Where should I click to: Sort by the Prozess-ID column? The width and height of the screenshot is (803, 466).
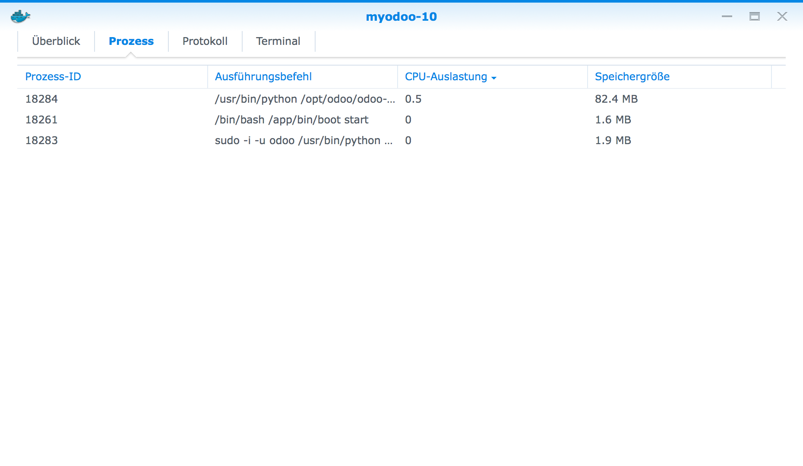click(x=53, y=76)
